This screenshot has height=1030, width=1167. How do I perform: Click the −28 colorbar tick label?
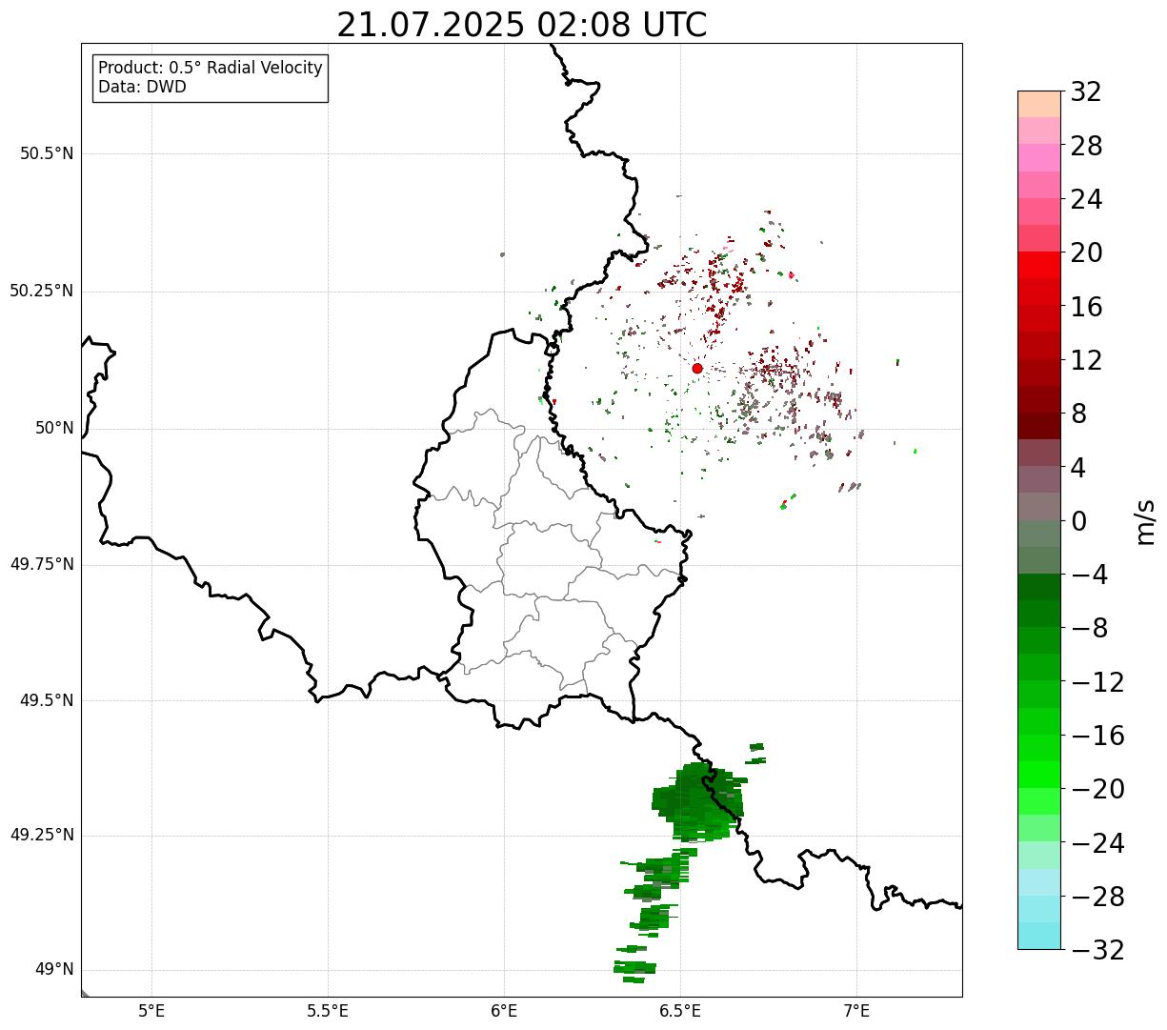pyautogui.click(x=1097, y=897)
